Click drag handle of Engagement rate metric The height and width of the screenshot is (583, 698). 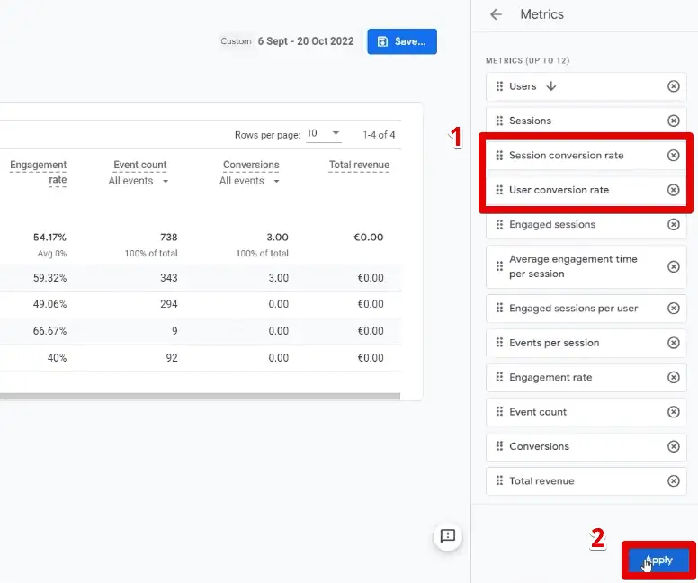tap(499, 377)
